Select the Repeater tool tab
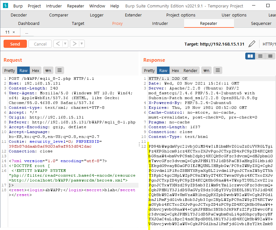This screenshot has height=230, width=276. click(209, 23)
